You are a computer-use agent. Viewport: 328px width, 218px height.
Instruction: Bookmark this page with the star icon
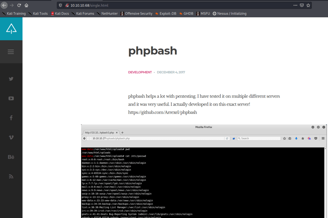point(308,5)
